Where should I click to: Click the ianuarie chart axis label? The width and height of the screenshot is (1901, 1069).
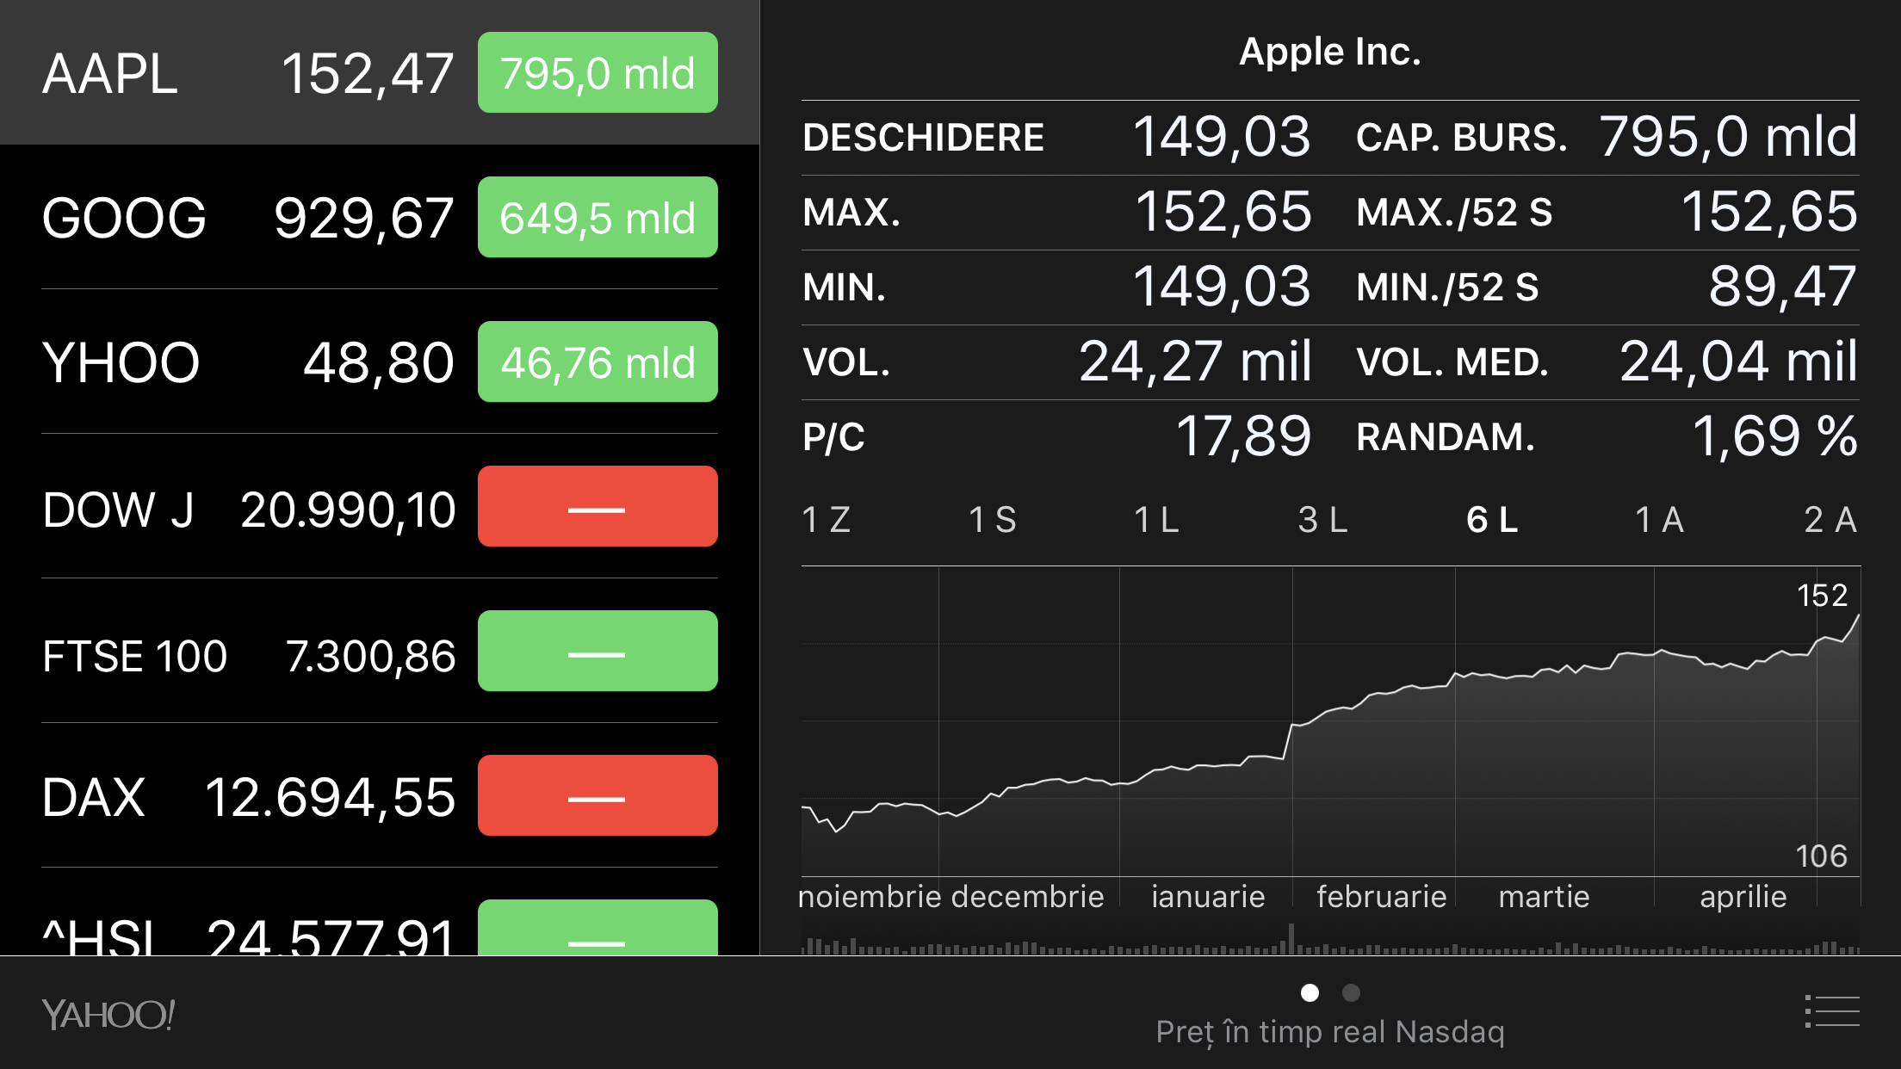(x=1208, y=897)
